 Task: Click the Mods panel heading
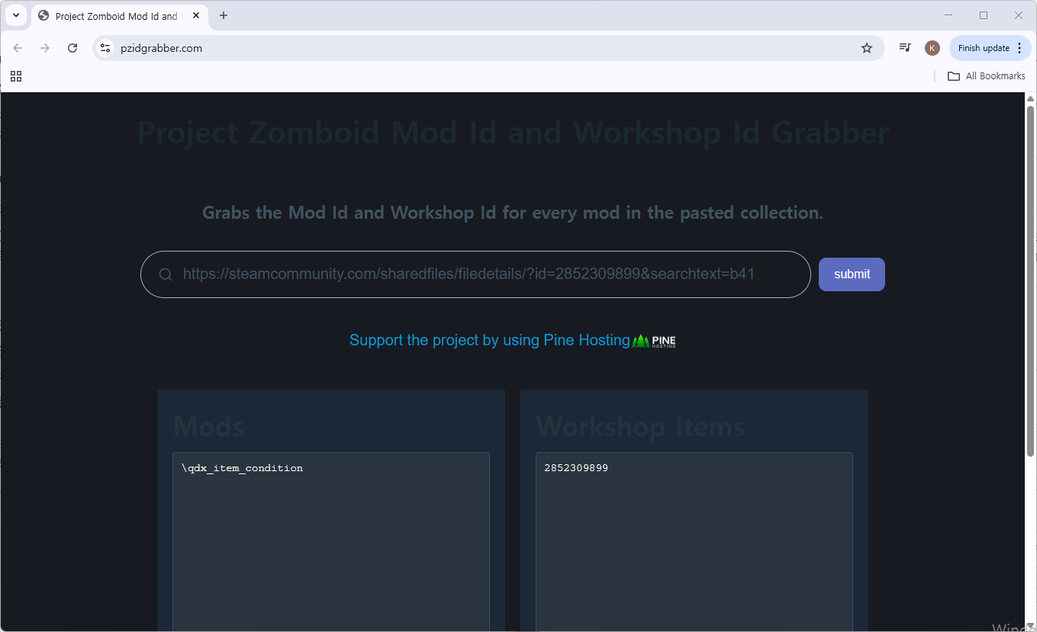pyautogui.click(x=208, y=426)
